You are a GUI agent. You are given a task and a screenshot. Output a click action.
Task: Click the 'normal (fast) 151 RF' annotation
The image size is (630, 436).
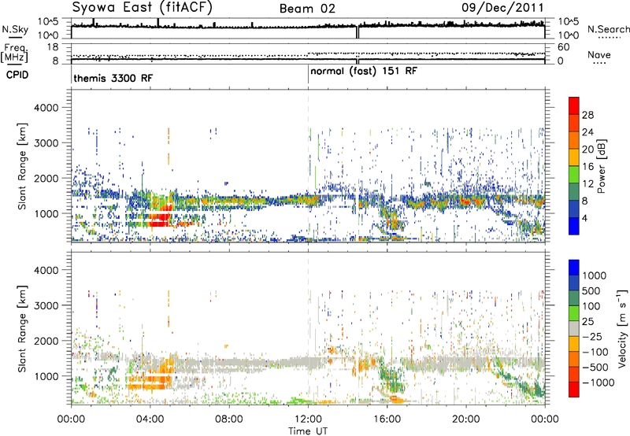click(364, 72)
